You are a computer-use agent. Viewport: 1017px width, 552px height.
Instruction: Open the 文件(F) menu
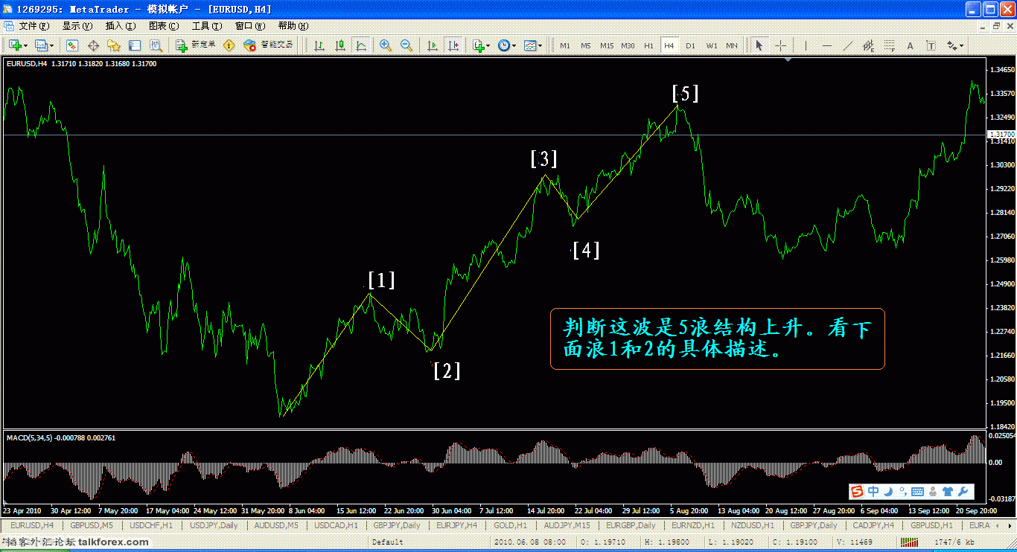click(x=34, y=25)
